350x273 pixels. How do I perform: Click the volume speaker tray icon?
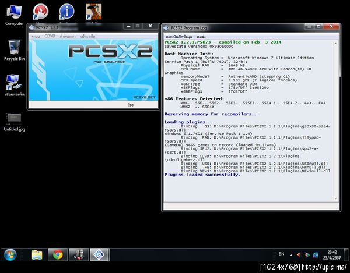coord(299,255)
